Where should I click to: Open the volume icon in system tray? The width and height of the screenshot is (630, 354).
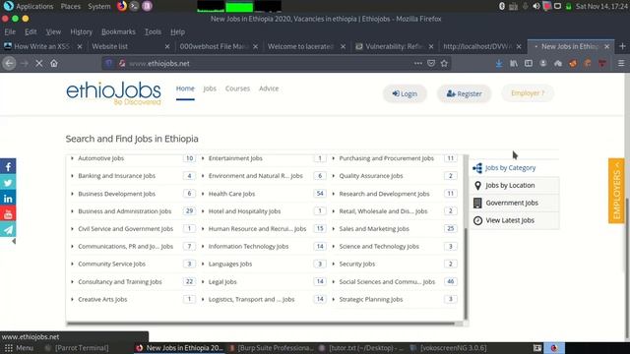click(535, 6)
